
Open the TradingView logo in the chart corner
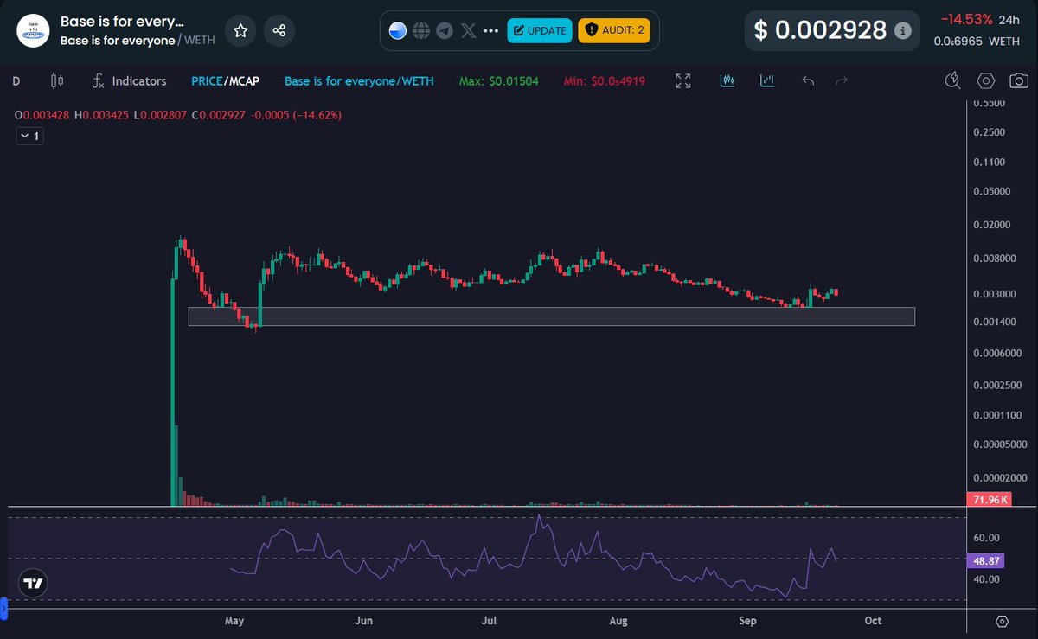coord(32,583)
